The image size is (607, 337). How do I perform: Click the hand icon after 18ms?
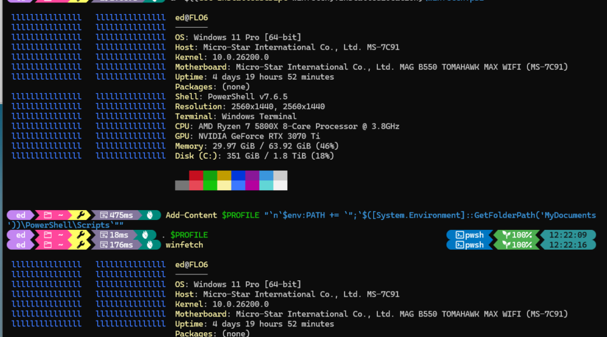click(x=145, y=235)
